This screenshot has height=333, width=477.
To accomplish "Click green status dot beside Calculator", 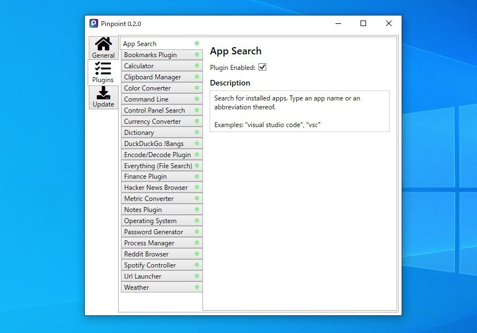I will (197, 65).
